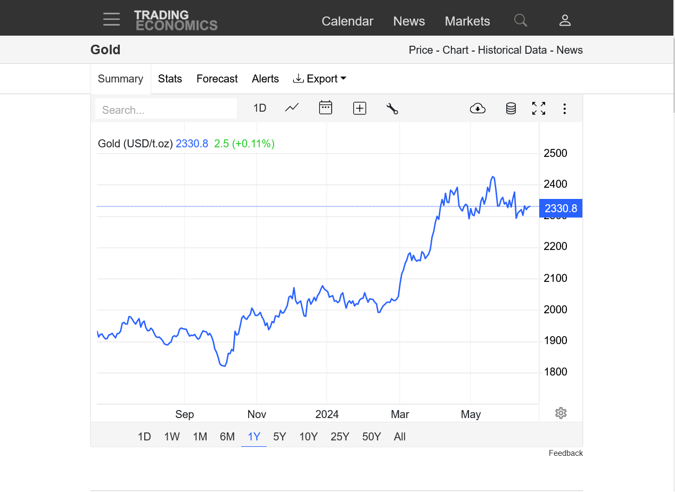Open the wrench chart tools

(392, 109)
